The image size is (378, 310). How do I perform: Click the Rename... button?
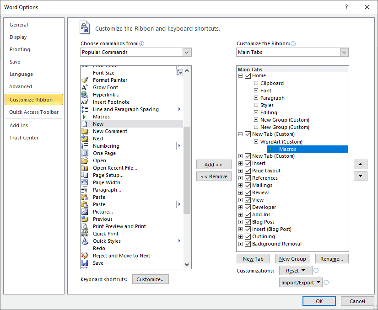(332, 259)
